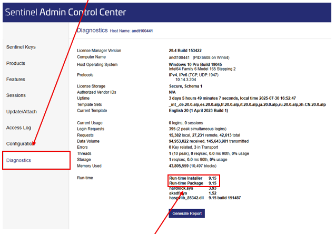
Task: Click the 0 Key related errors value
Action: (x=193, y=147)
